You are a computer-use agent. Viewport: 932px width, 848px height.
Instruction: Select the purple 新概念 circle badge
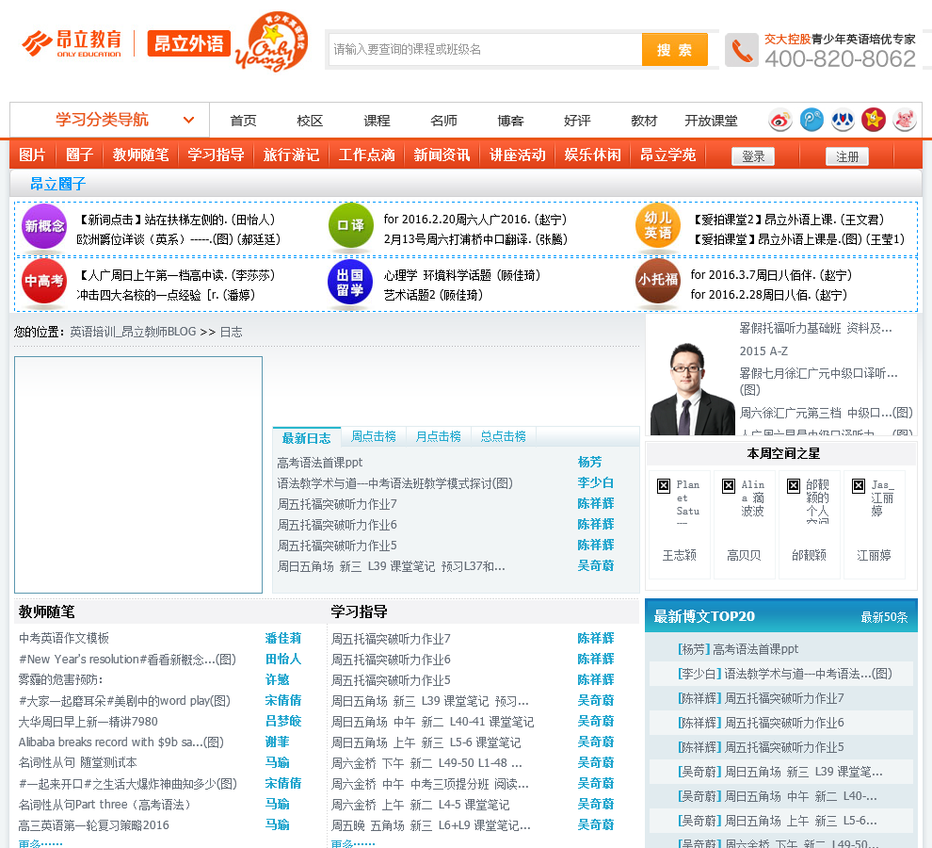point(44,226)
